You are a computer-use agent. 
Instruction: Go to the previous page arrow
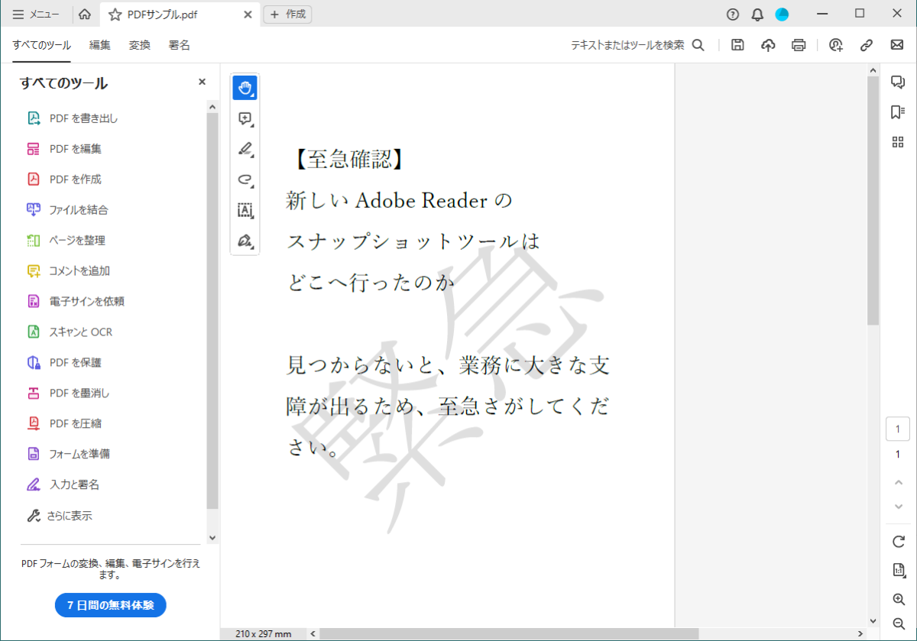click(898, 483)
